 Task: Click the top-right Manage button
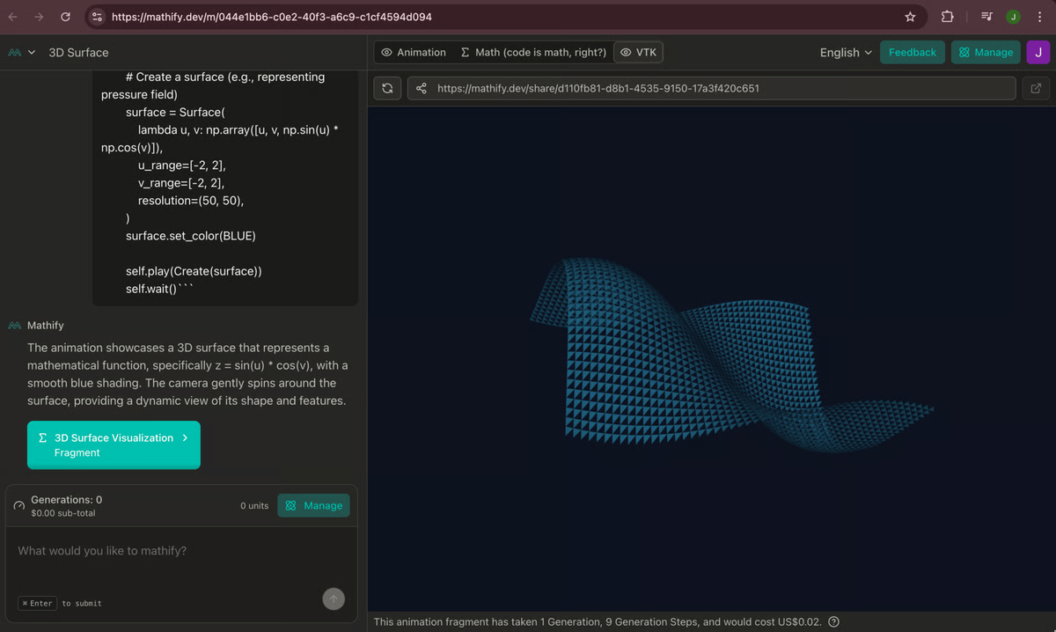point(986,52)
